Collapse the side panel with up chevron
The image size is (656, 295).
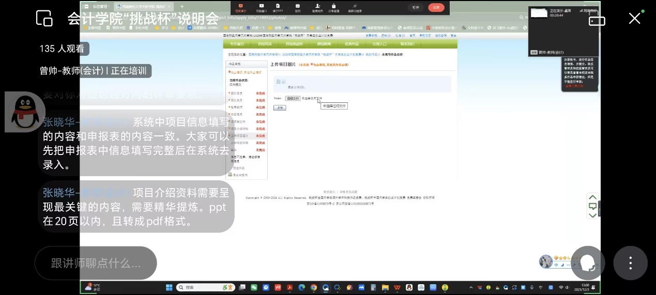tap(593, 197)
